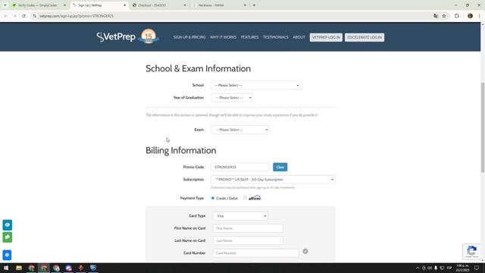Click the 15 years anniversary badge
The width and height of the screenshot is (485, 273).
(149, 36)
